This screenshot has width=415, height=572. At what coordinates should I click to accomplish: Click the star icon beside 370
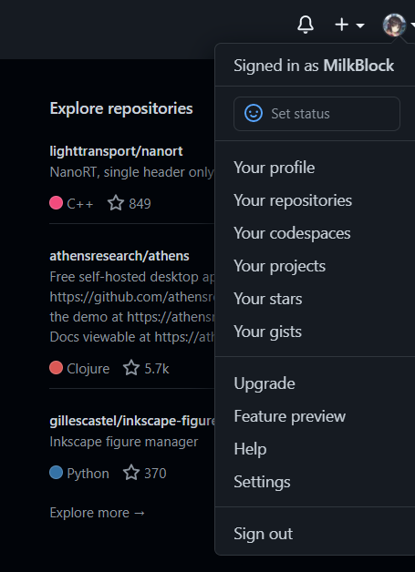tap(131, 473)
